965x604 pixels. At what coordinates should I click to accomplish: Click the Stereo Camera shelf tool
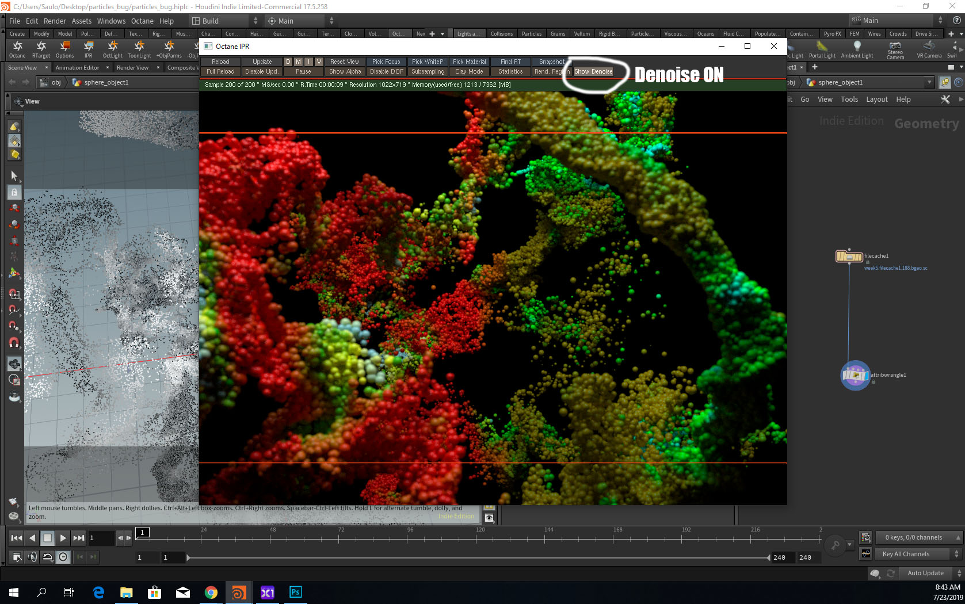(895, 49)
